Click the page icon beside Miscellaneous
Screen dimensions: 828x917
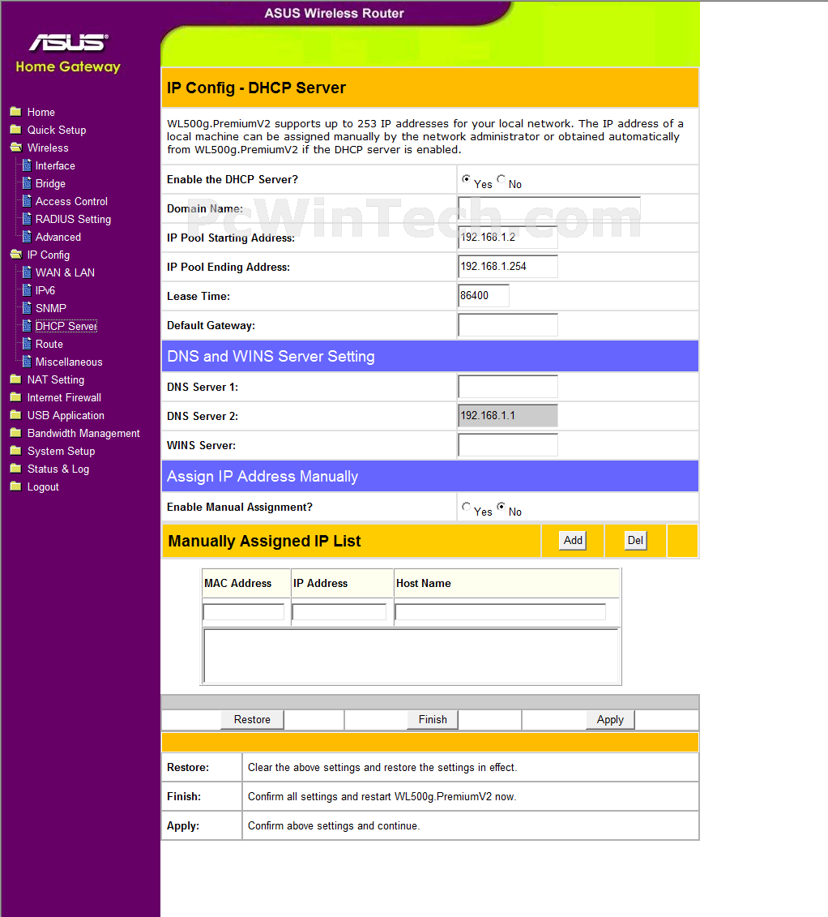[27, 362]
